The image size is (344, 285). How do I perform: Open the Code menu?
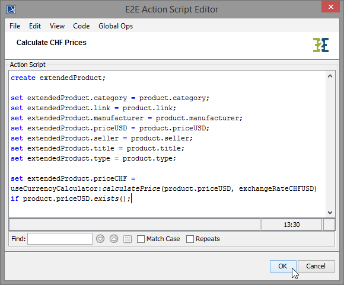point(81,26)
